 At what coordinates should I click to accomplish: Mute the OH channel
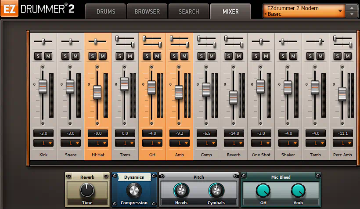(157, 56)
